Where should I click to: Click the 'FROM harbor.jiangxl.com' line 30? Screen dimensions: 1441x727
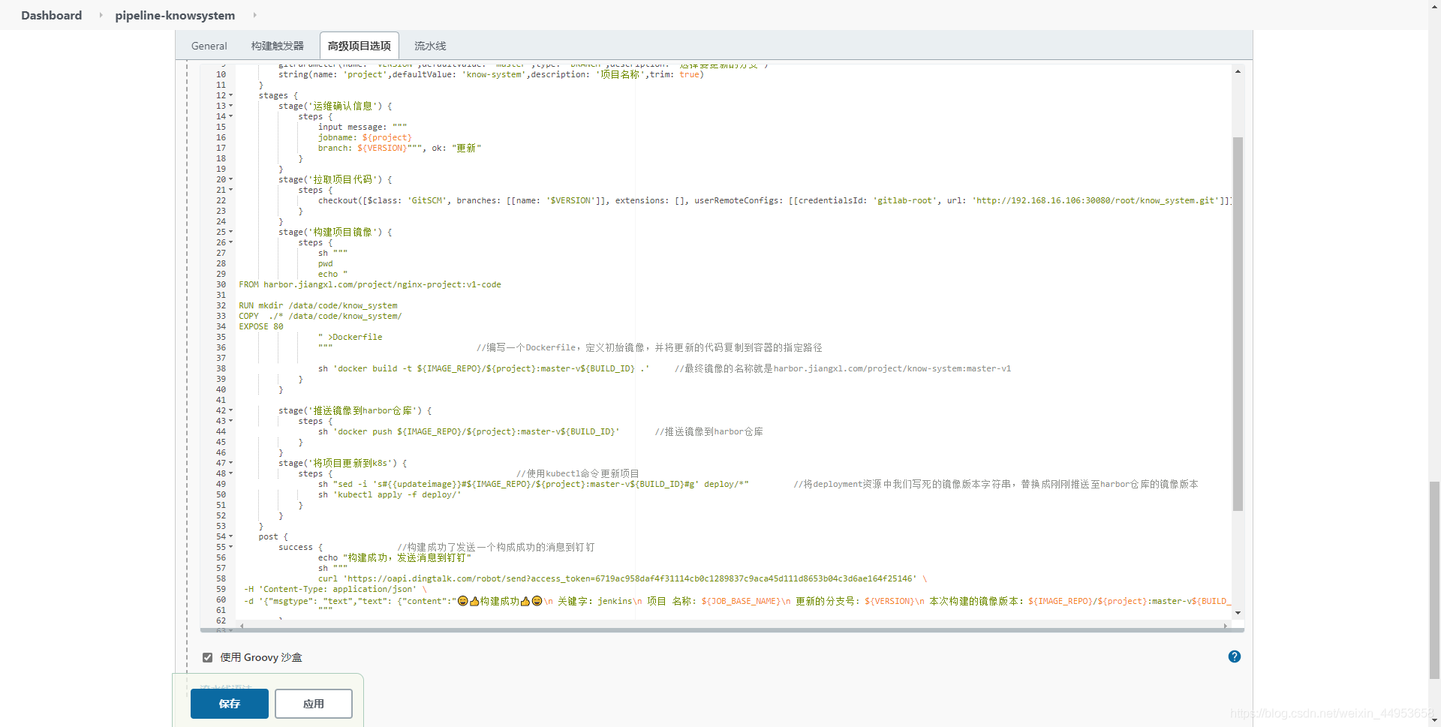(370, 284)
